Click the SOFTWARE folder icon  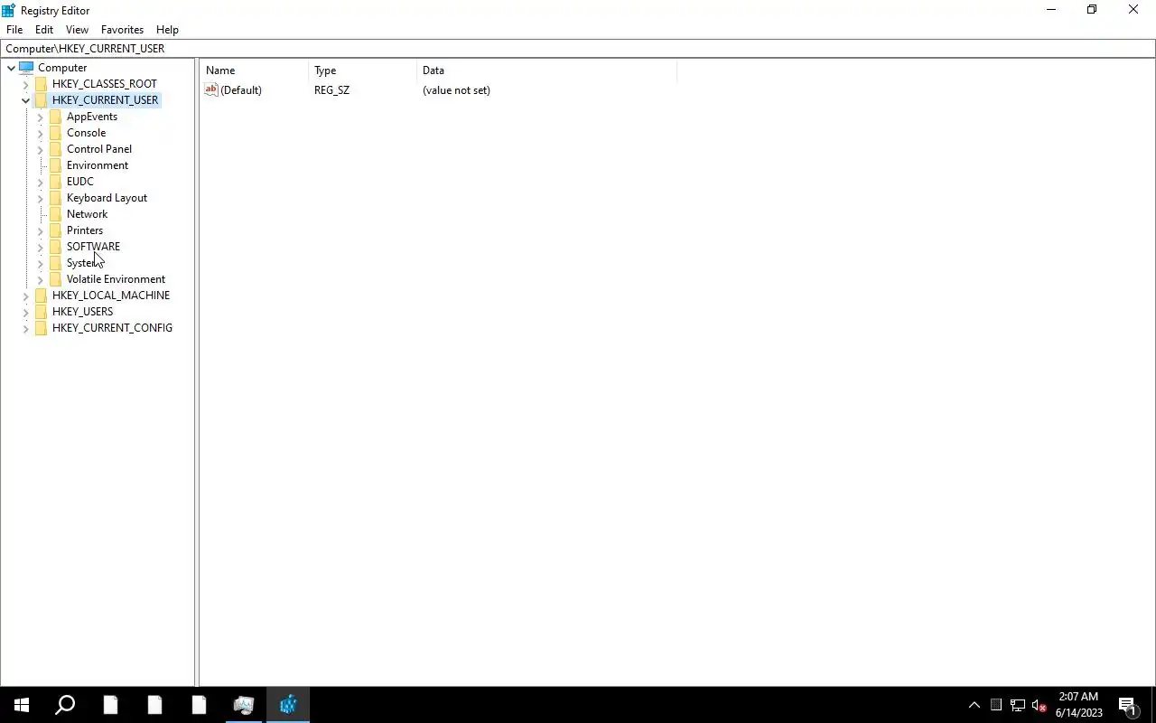tap(55, 247)
